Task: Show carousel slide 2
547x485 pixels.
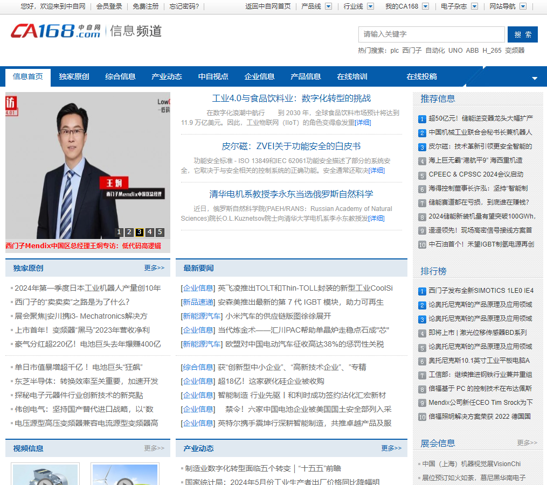Action: [129, 232]
